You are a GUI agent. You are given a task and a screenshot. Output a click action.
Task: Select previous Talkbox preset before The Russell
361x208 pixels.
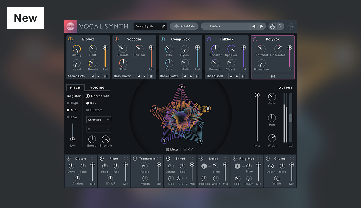(x=231, y=76)
